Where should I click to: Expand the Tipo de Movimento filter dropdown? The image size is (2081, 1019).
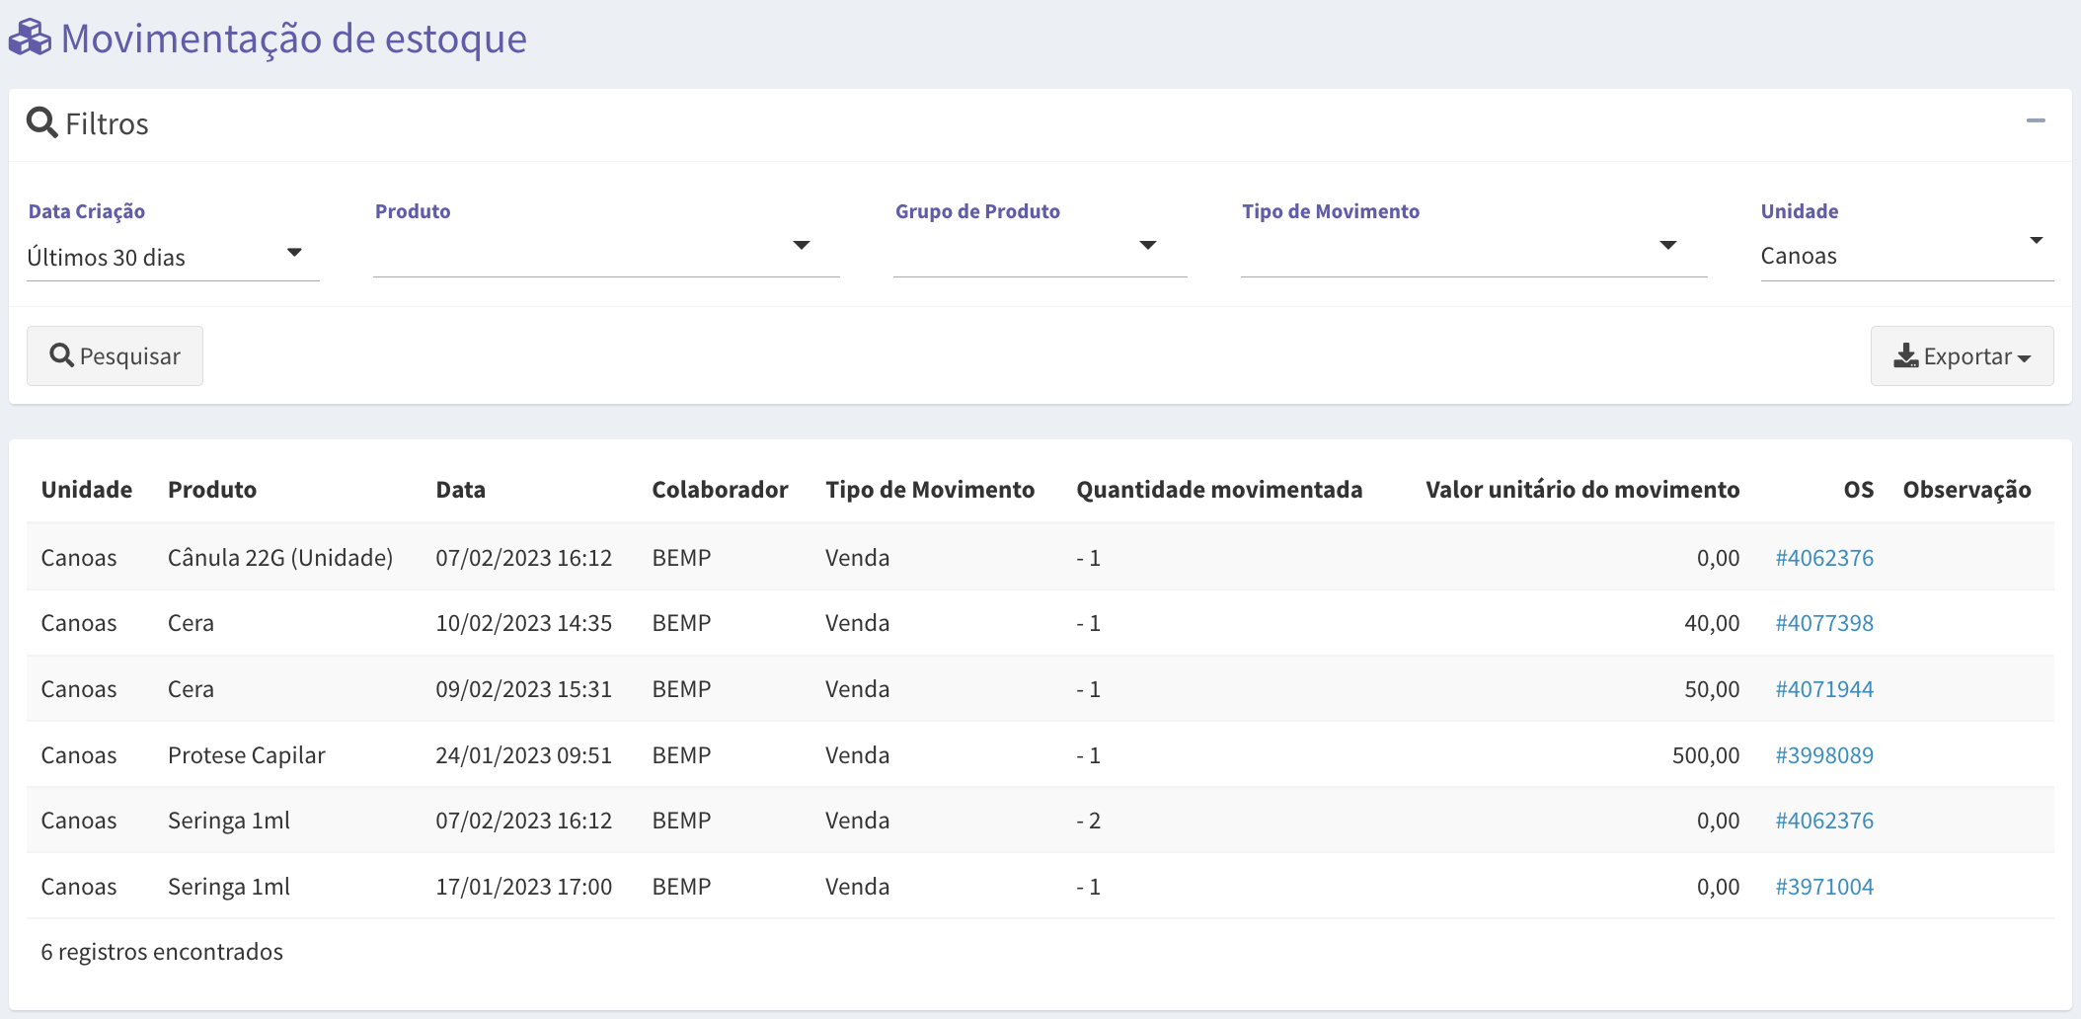point(1474,253)
